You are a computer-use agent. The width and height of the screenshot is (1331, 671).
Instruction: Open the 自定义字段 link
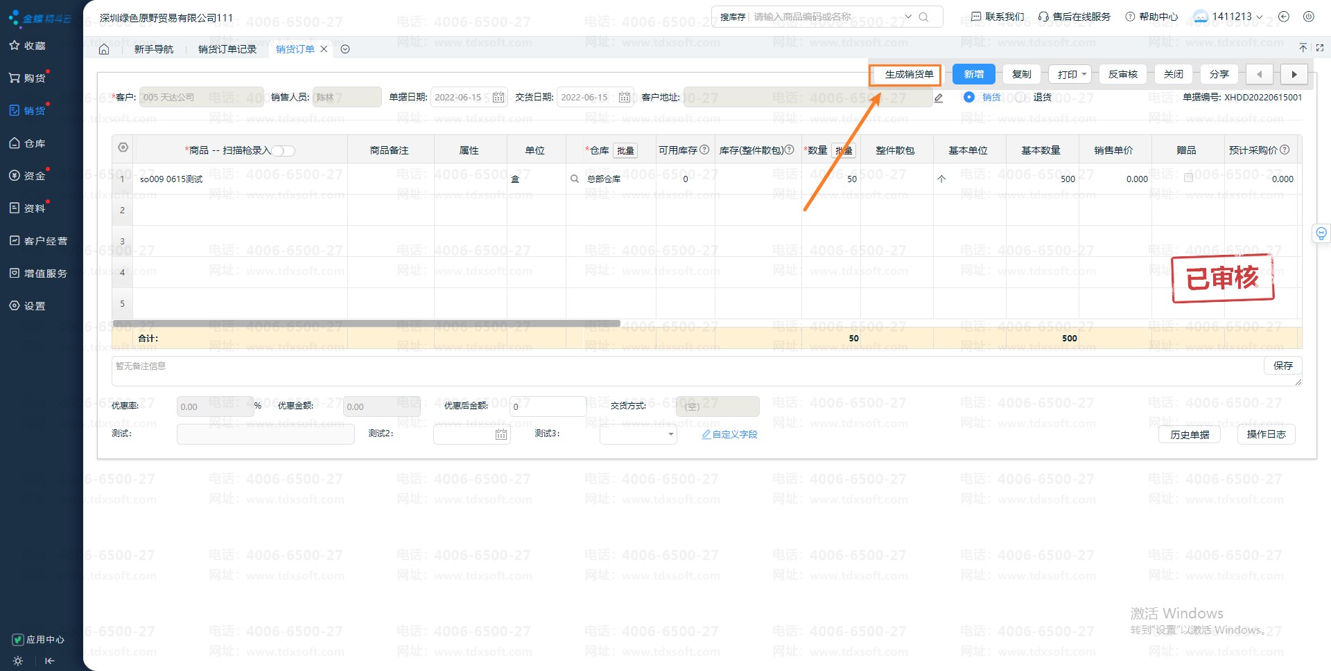[x=729, y=434]
